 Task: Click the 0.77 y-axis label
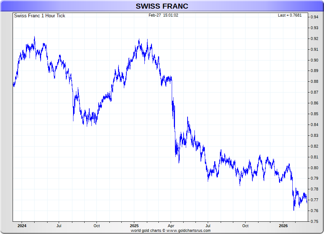(x=315, y=200)
